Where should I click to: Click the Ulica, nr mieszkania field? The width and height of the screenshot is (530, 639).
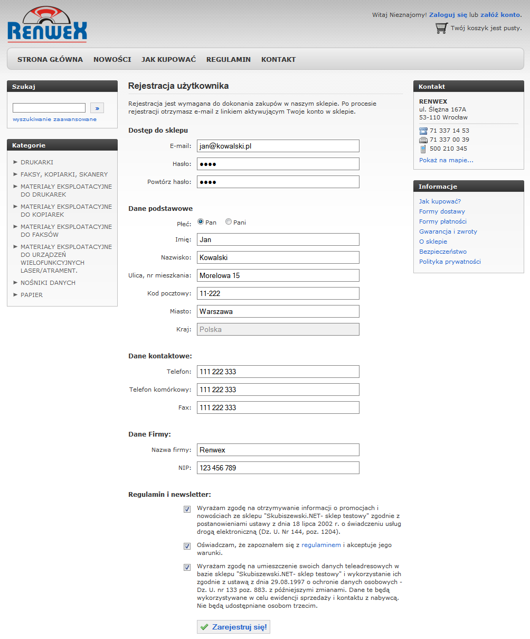point(278,275)
